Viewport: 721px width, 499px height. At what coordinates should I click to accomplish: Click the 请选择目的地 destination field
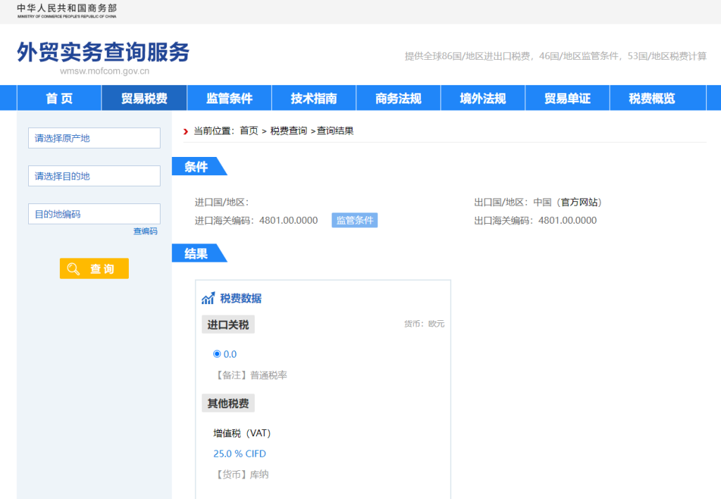94,176
